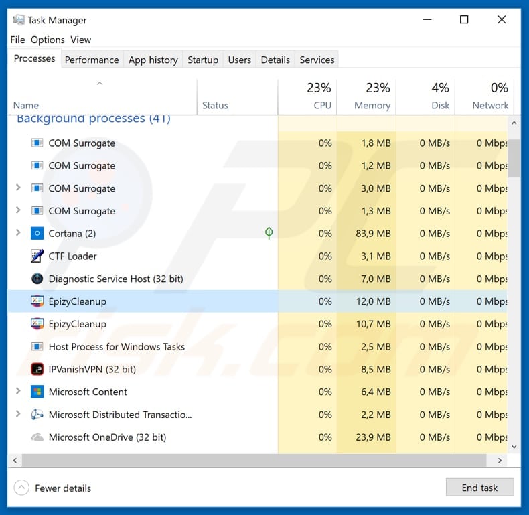Click the vertical scrollbar thumb
529x515 pixels.
pos(514,158)
